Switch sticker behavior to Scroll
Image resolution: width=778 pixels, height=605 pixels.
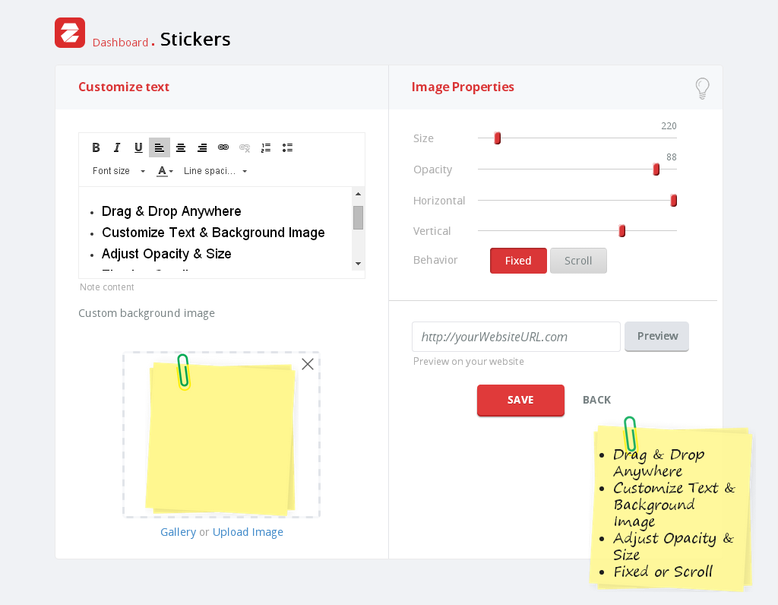click(x=578, y=261)
